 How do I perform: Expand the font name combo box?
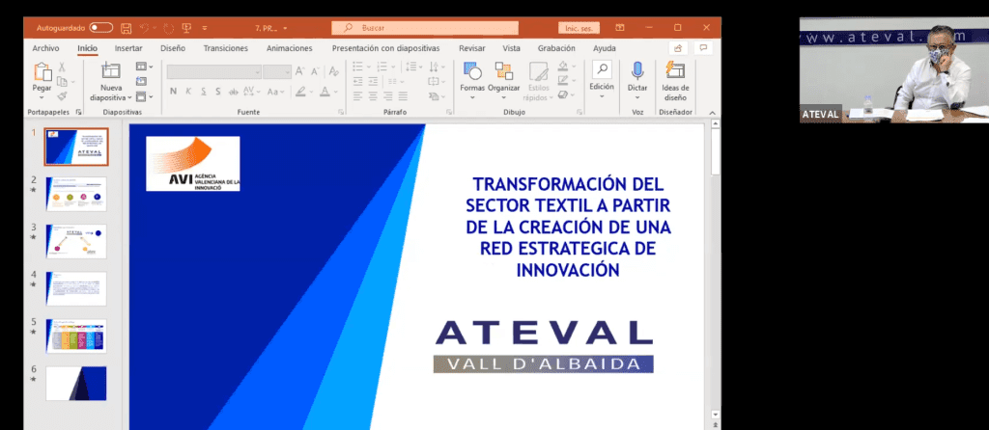click(257, 71)
